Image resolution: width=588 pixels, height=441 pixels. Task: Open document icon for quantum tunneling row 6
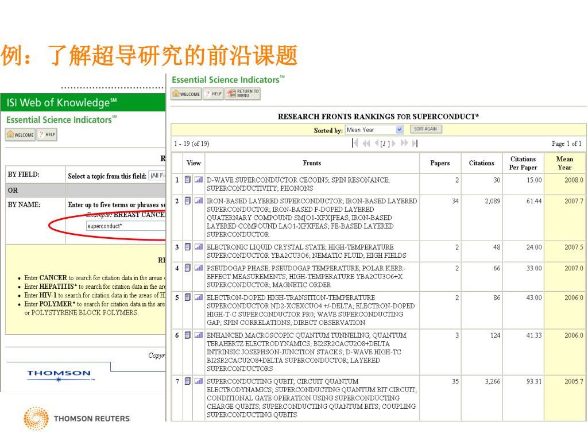pyautogui.click(x=188, y=335)
